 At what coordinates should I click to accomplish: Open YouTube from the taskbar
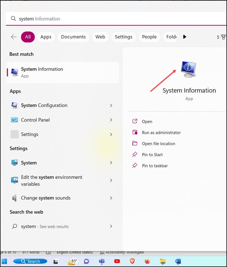[117, 261]
